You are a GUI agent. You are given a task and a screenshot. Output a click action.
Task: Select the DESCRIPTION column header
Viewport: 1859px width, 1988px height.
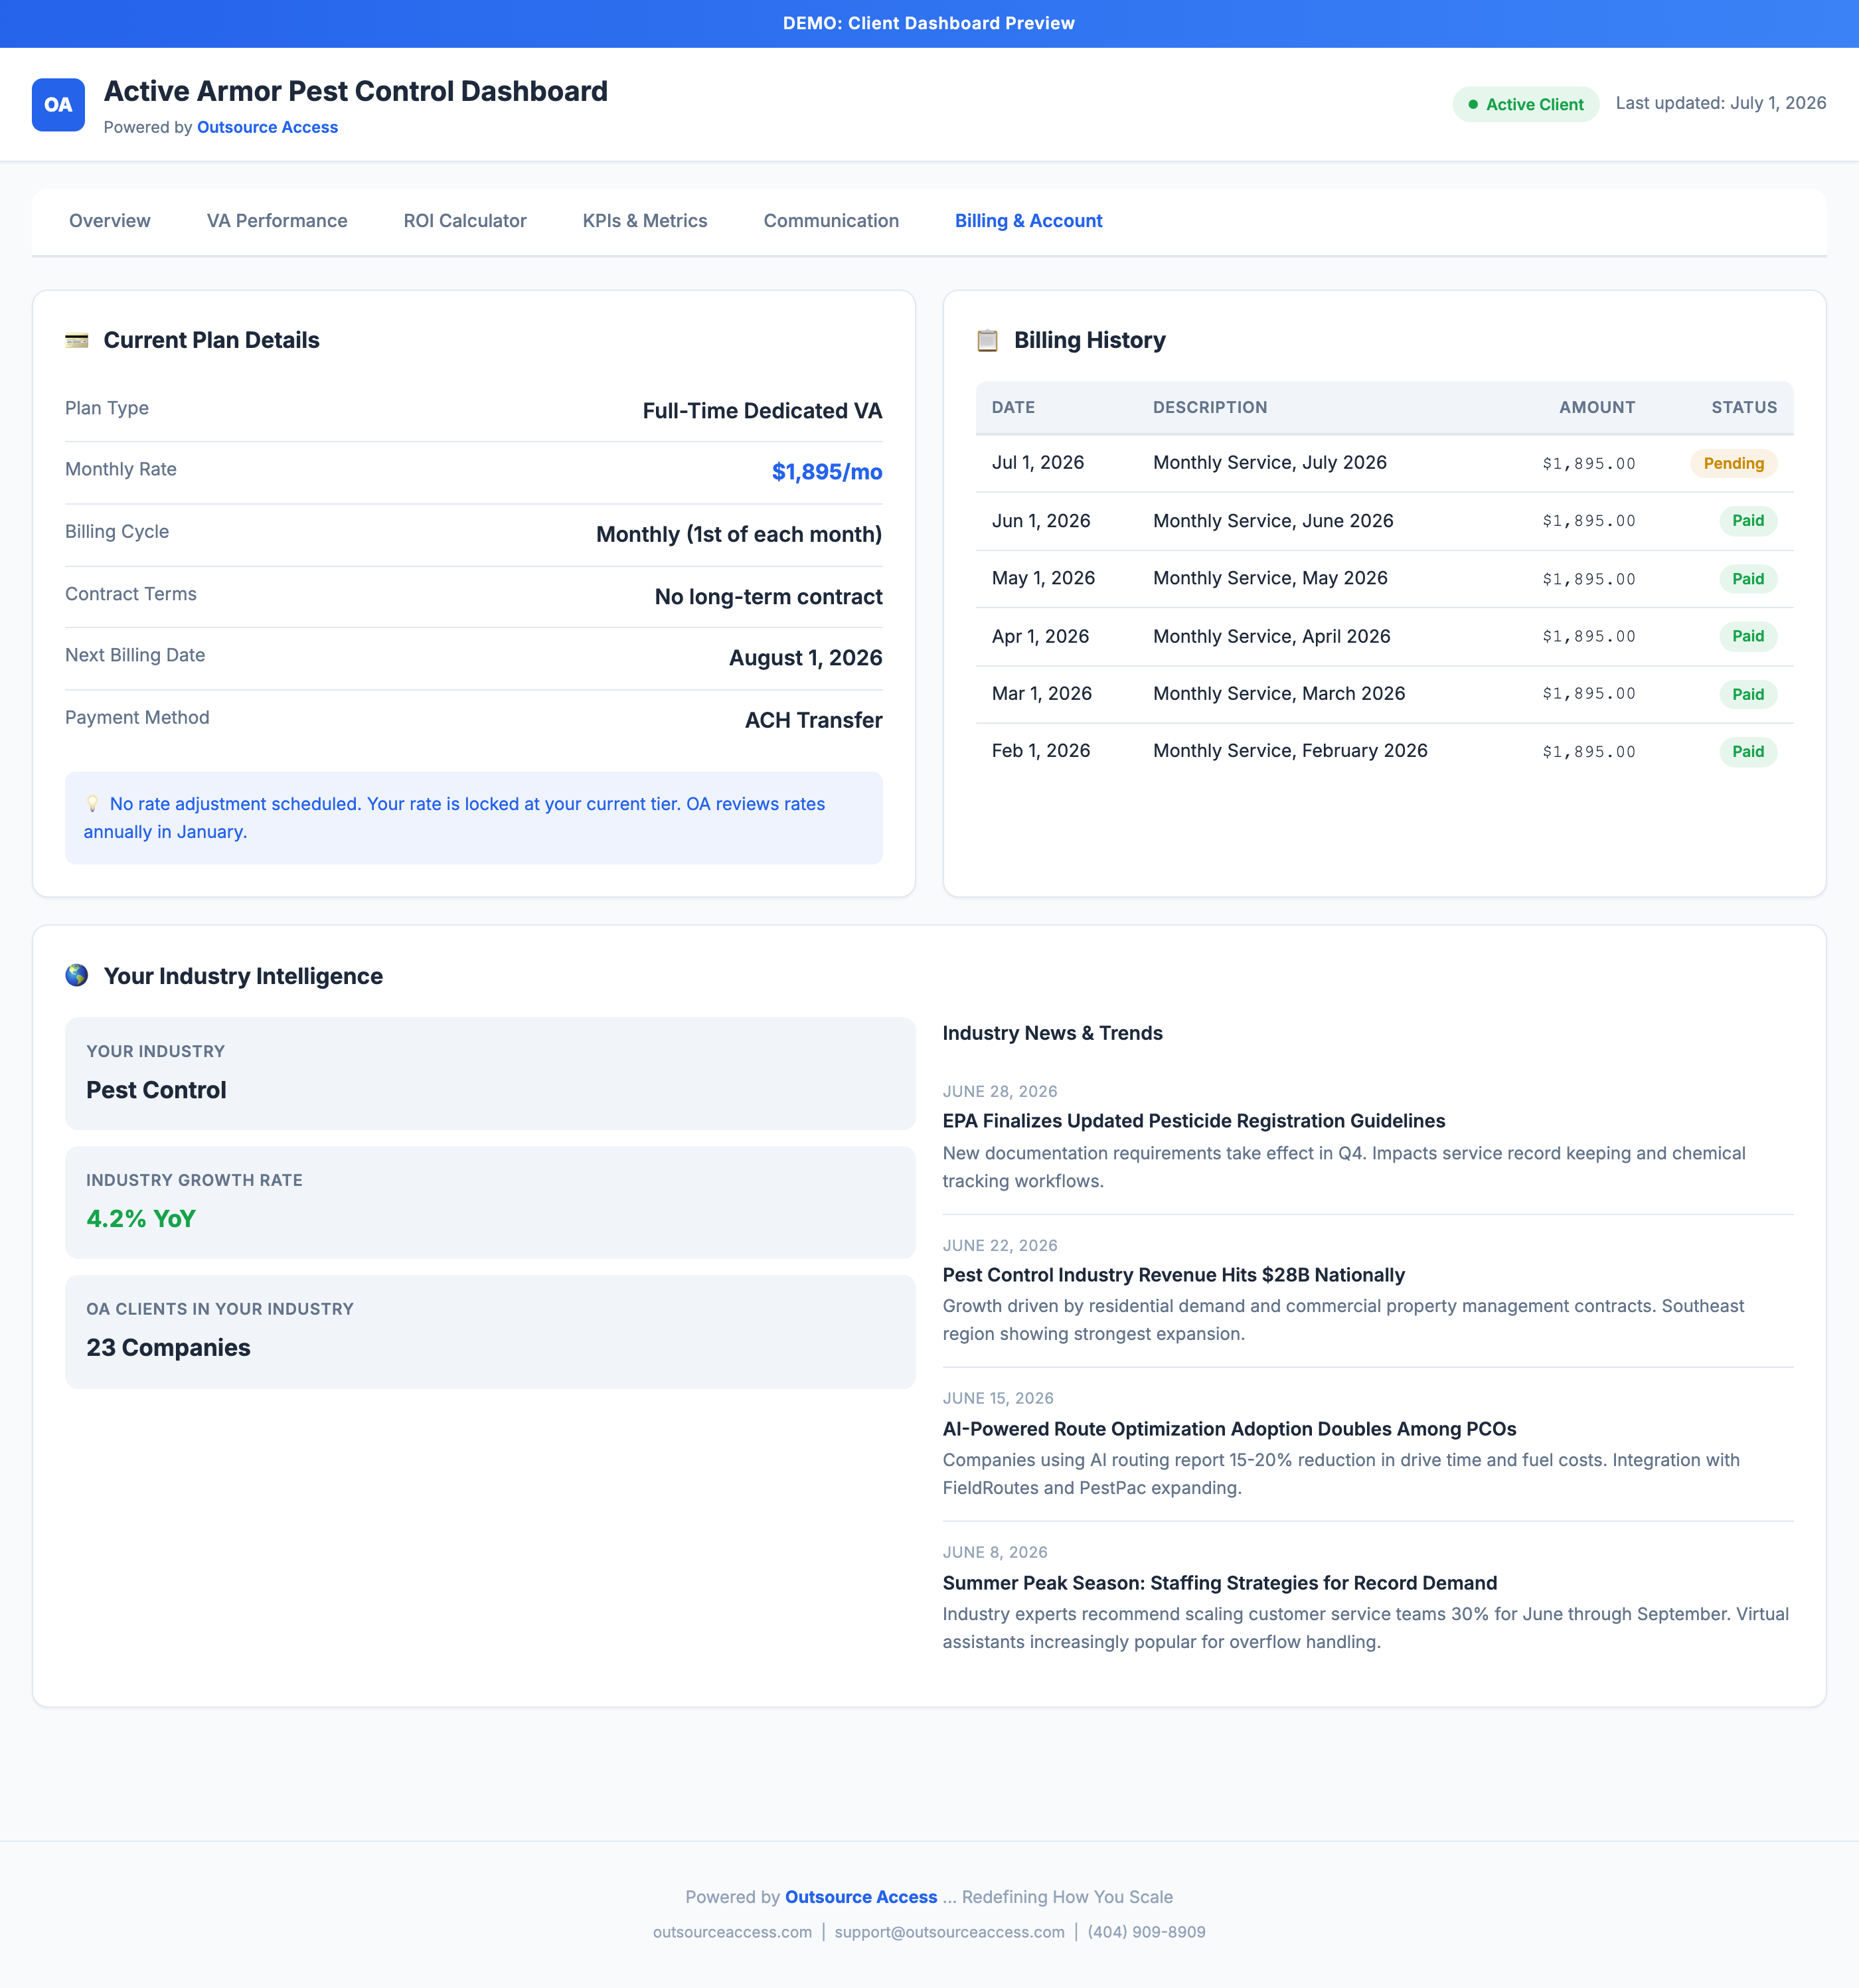click(1210, 408)
